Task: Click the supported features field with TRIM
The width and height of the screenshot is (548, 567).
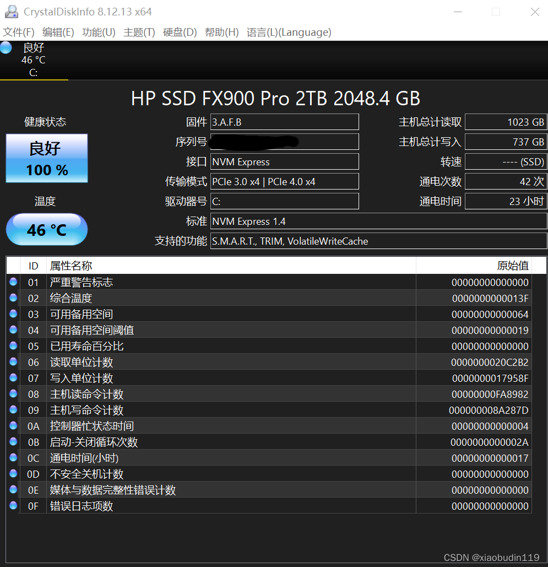Action: (378, 241)
